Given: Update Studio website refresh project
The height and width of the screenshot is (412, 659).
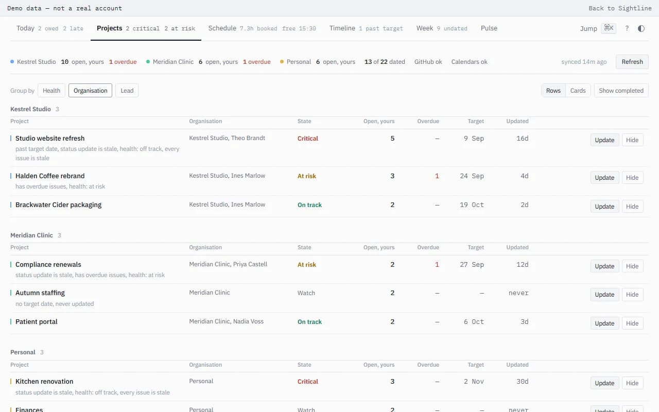Looking at the screenshot, I should point(604,140).
